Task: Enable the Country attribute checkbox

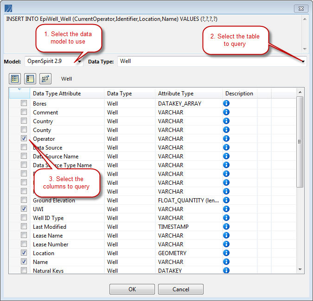Action: pyautogui.click(x=24, y=121)
